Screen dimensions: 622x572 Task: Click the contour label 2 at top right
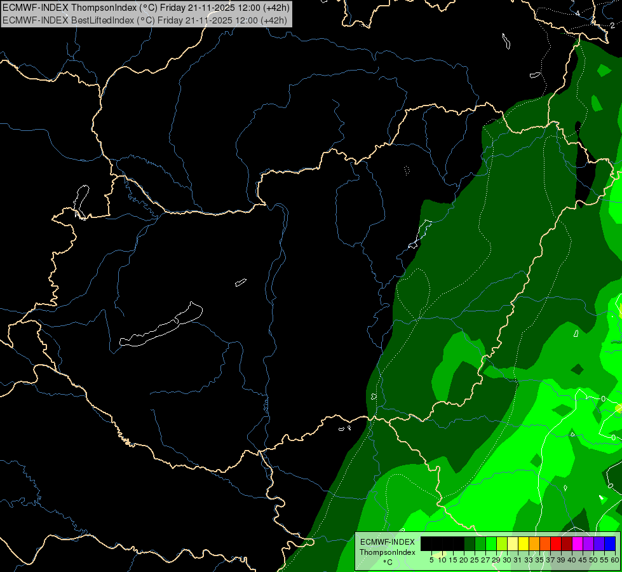(612, 25)
